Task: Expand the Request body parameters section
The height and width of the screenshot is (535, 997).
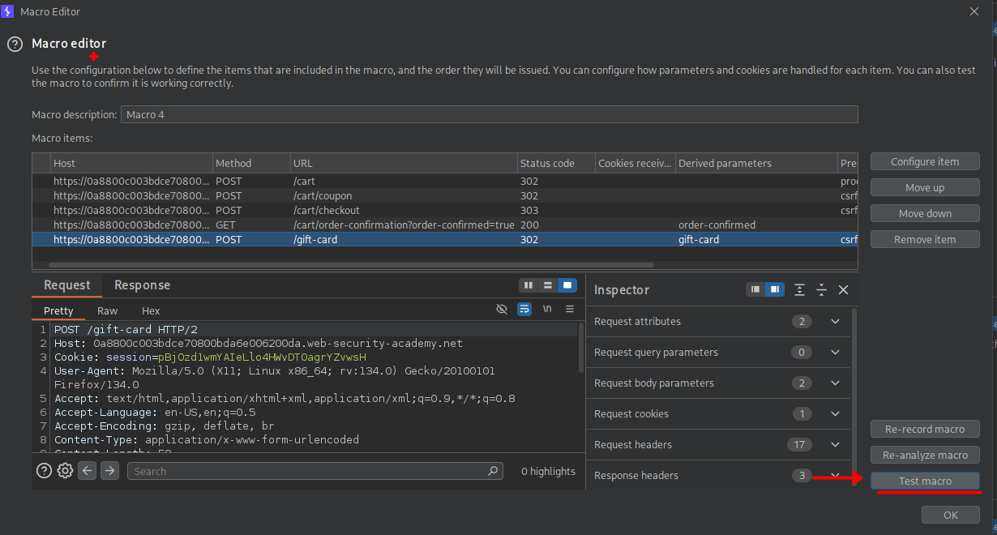Action: coord(835,383)
